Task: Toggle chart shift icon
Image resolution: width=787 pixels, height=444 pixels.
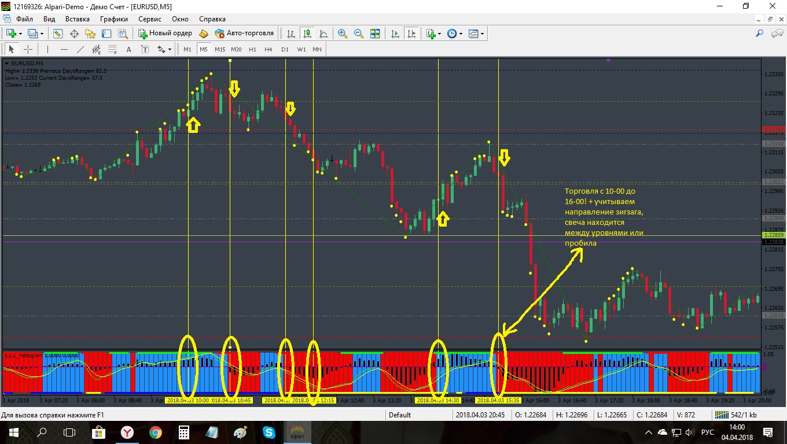Action: click(x=411, y=34)
